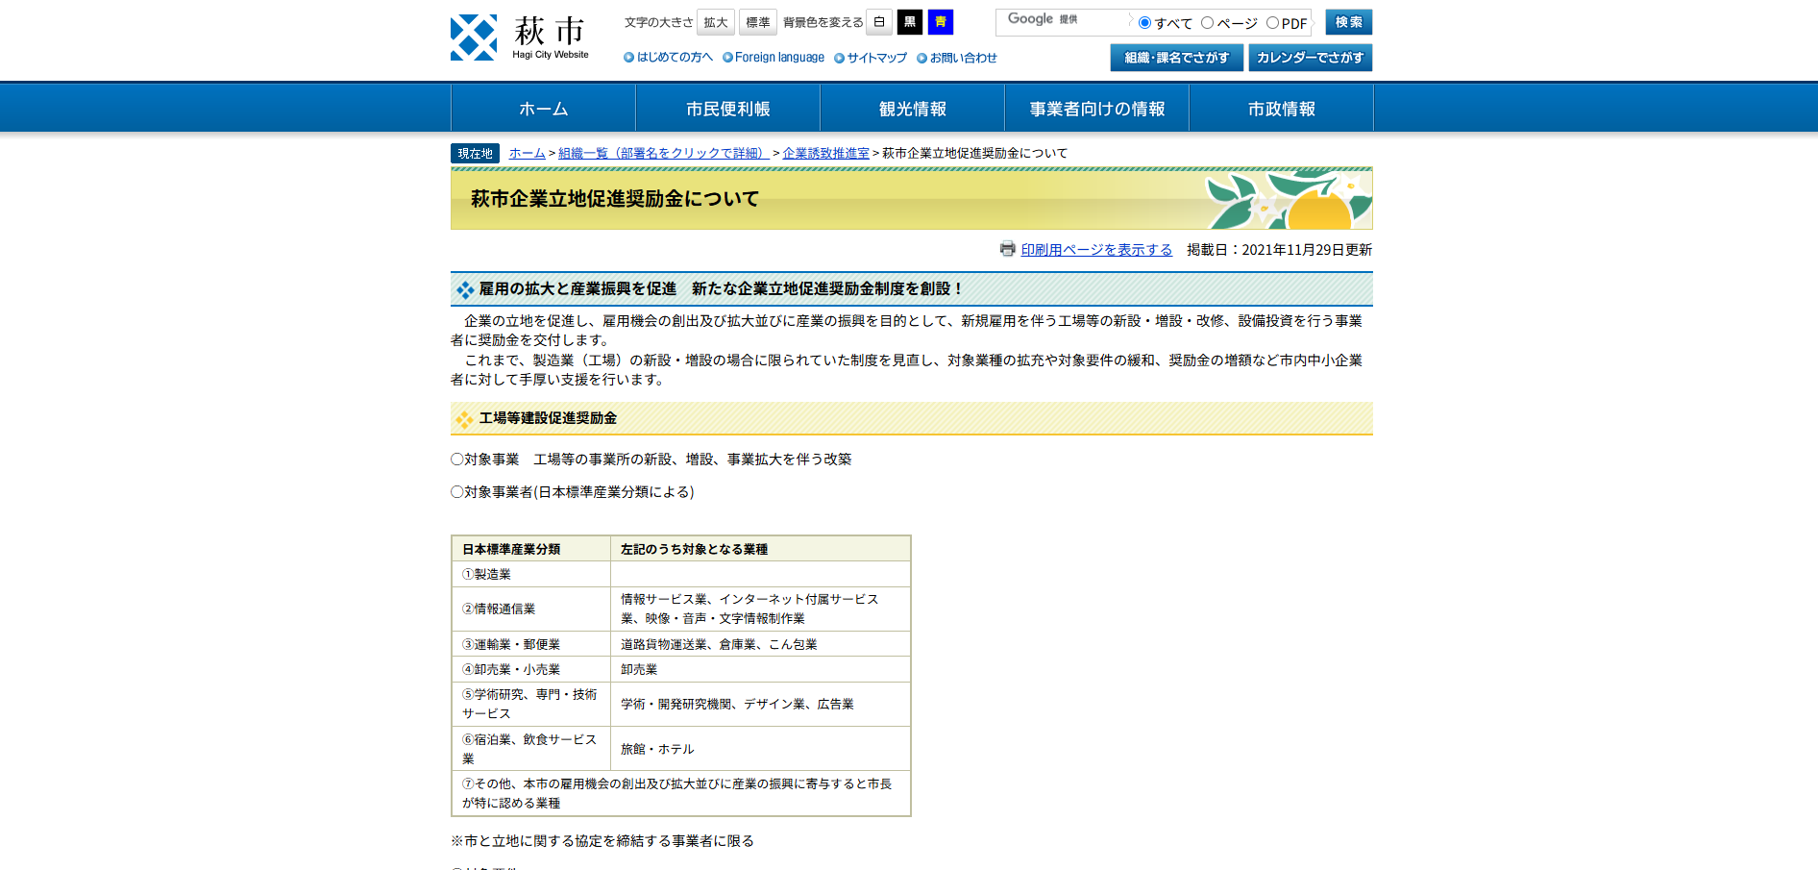Click the 現在地 breadcrumb label
Screen dimensions: 1818x870
click(475, 153)
